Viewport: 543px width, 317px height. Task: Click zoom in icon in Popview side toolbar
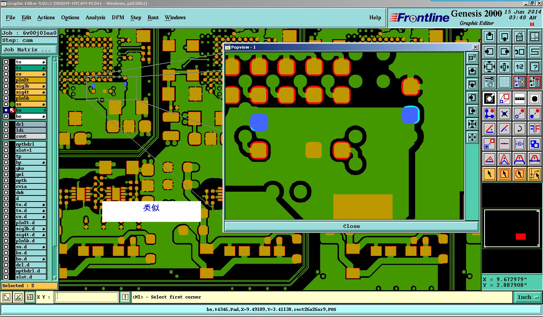tap(472, 124)
